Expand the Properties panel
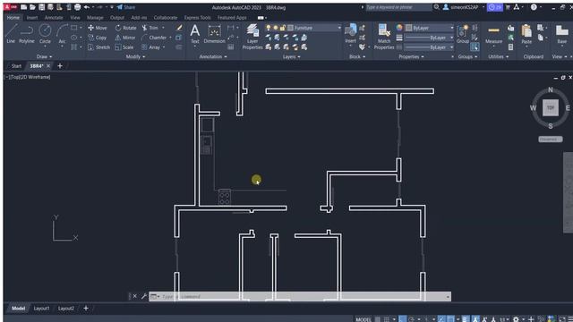 (x=411, y=56)
